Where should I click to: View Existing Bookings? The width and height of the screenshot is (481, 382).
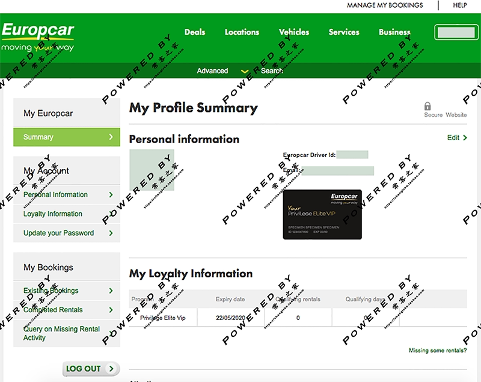67,291
